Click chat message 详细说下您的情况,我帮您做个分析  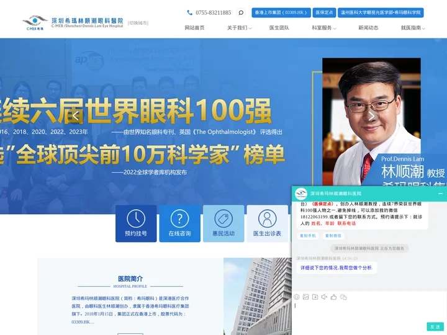(x=336, y=268)
